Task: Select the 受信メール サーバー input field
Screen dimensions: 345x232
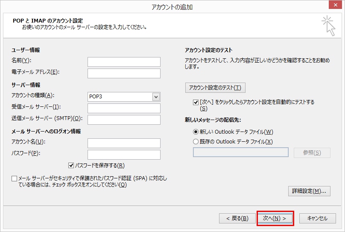Action: (x=124, y=108)
